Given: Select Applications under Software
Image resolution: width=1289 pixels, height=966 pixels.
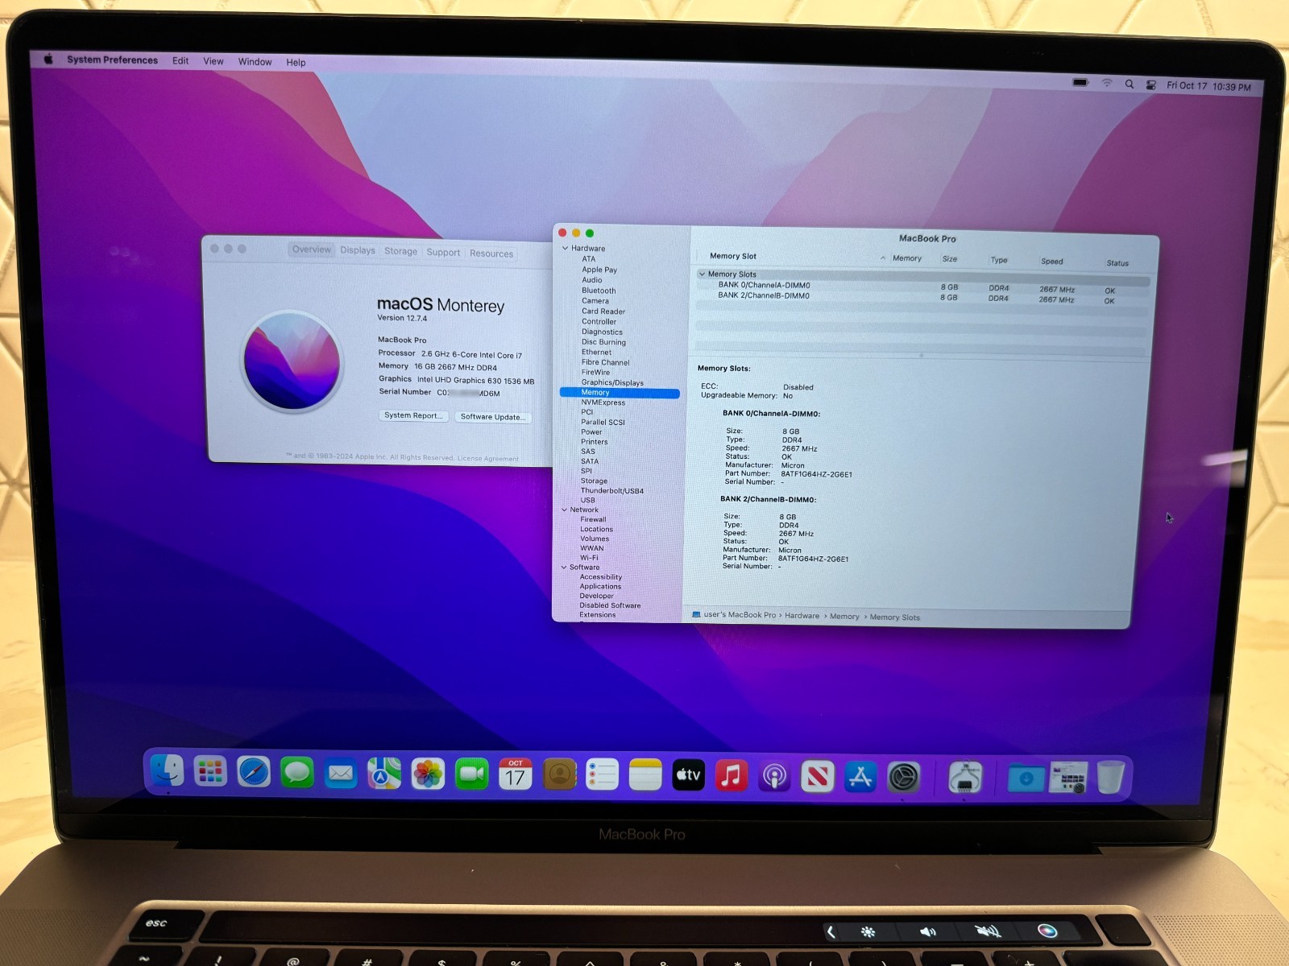Looking at the screenshot, I should 600,587.
